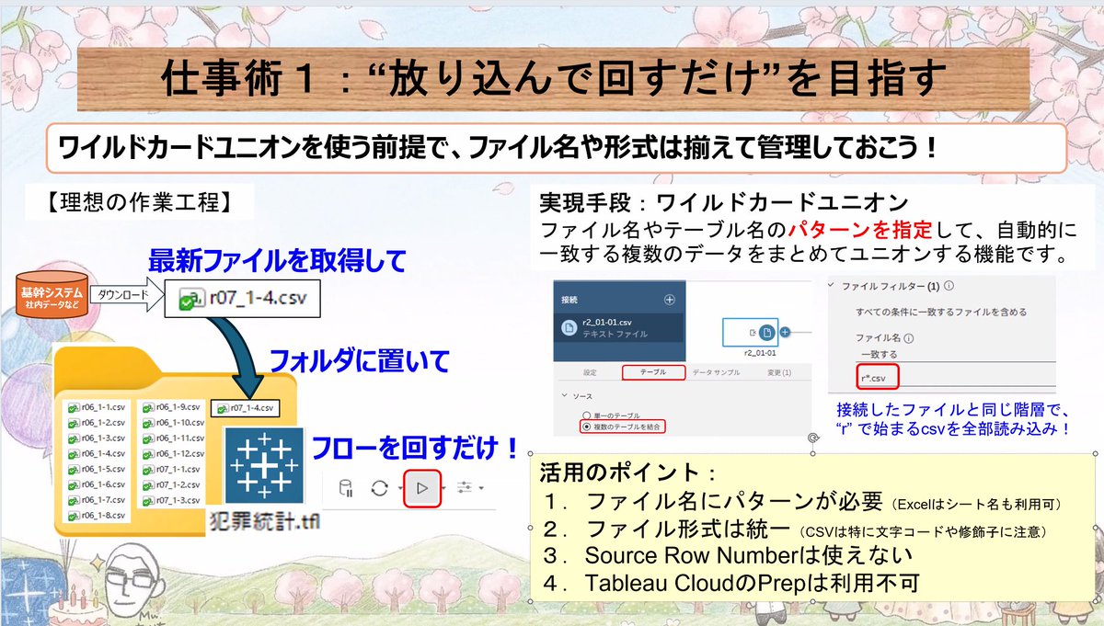Collapse the ソース section chevron

[564, 395]
